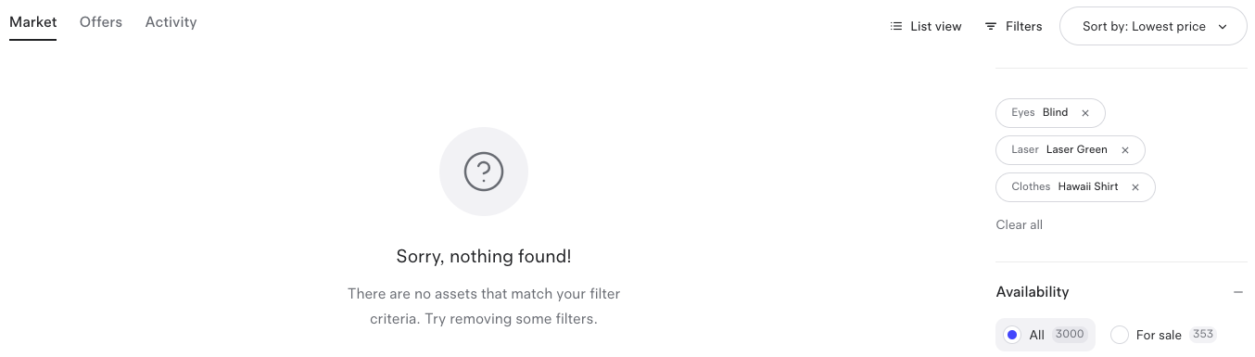Remove the Eyes Blind filter with its X

1085,113
